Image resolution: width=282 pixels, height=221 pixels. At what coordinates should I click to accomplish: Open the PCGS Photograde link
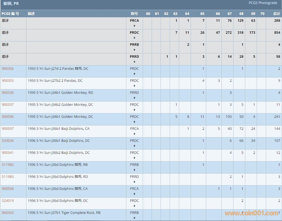coord(263,3)
